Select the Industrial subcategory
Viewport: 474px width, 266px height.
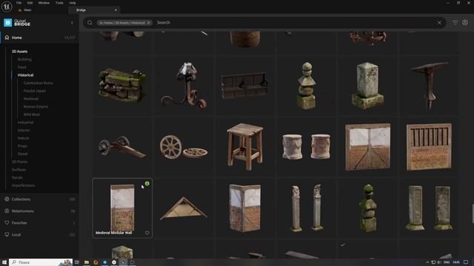point(26,123)
